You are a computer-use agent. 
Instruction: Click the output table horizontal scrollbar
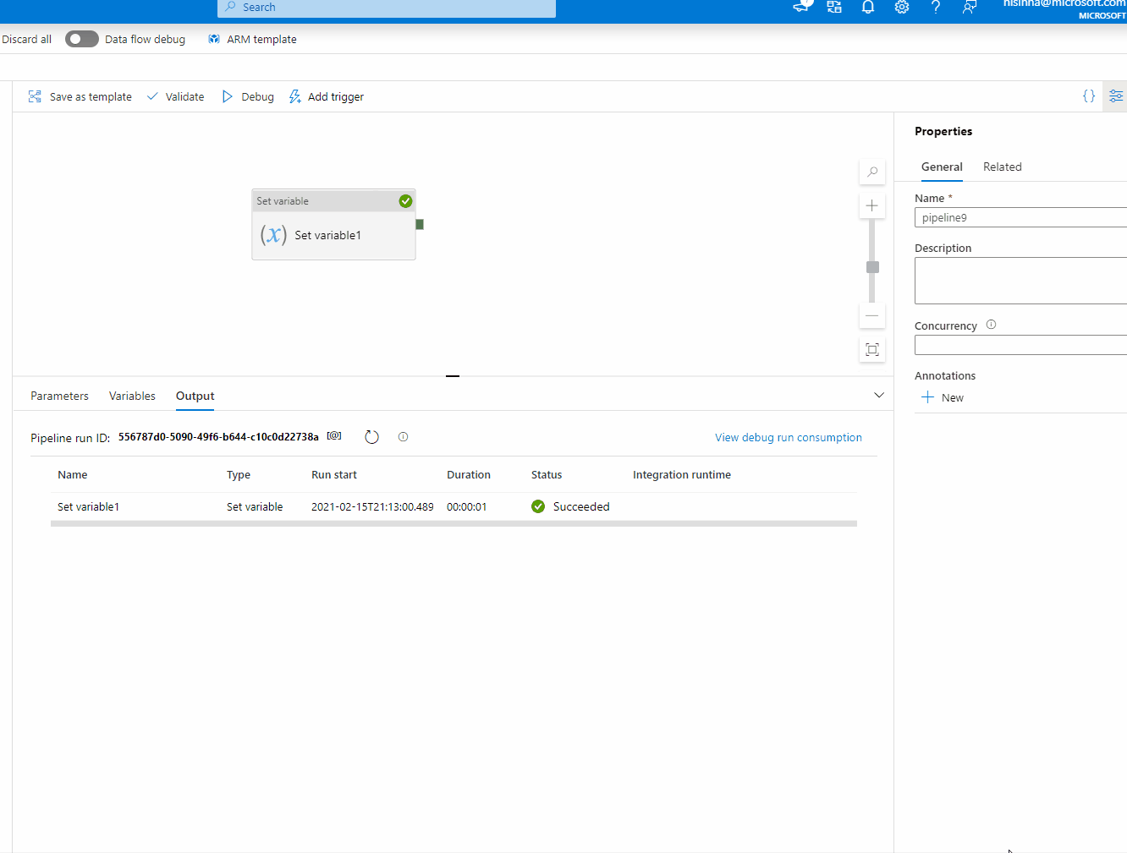point(454,523)
